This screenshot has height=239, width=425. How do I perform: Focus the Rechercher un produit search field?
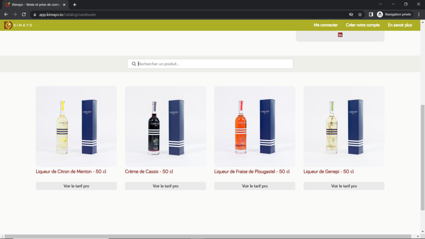[210, 64]
